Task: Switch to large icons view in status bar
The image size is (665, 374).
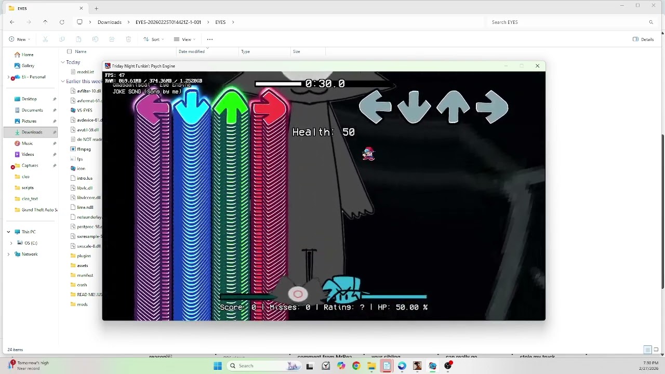Action: click(x=656, y=350)
